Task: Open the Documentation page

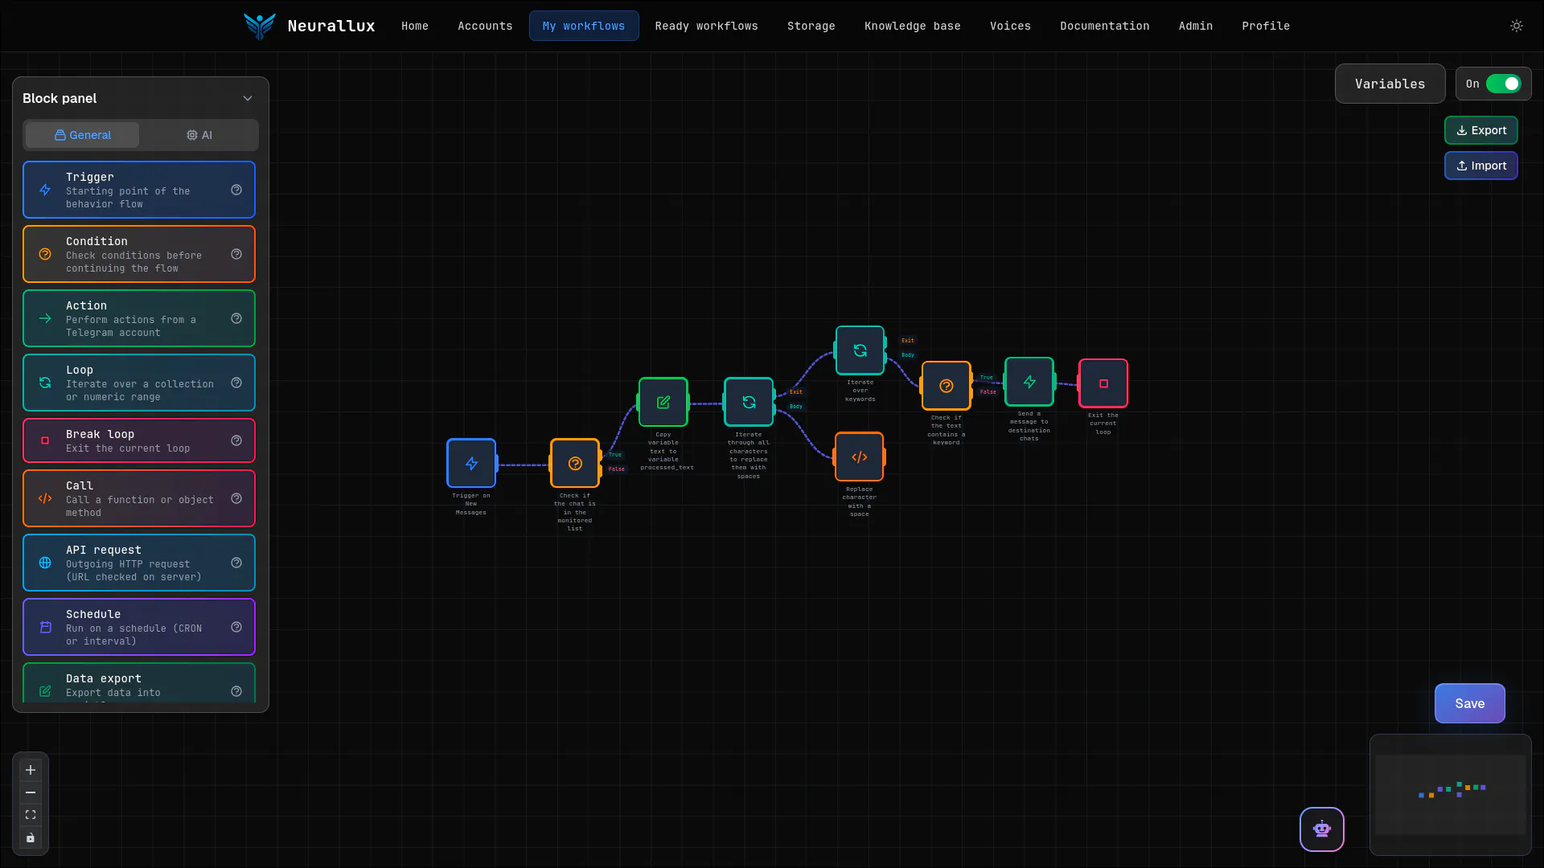Action: 1104,26
